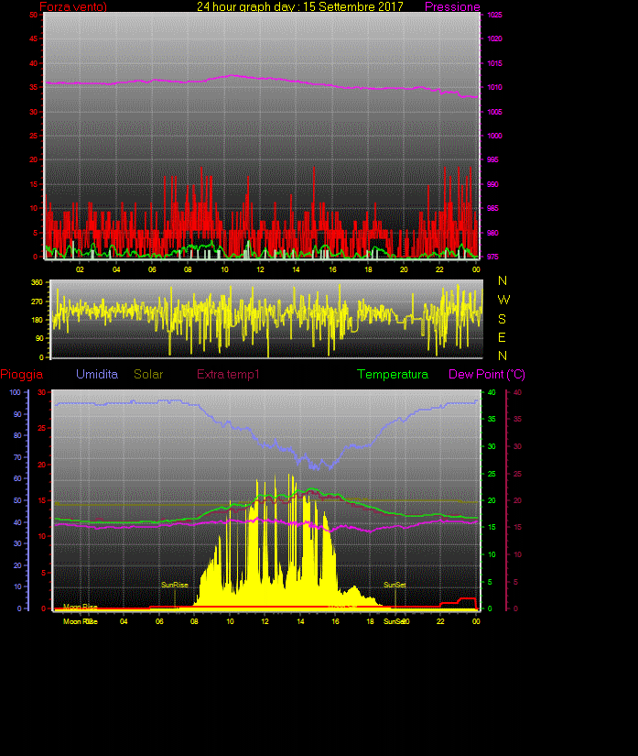Click the 'Solar' legend label
This screenshot has height=756, width=638.
[x=148, y=374]
